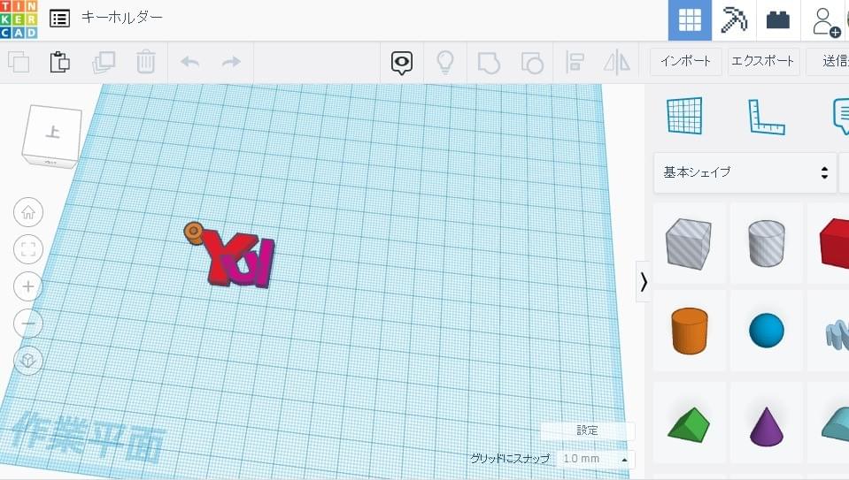The image size is (849, 480).
Task: Open the Blocks pickaxe mode
Action: 734,20
